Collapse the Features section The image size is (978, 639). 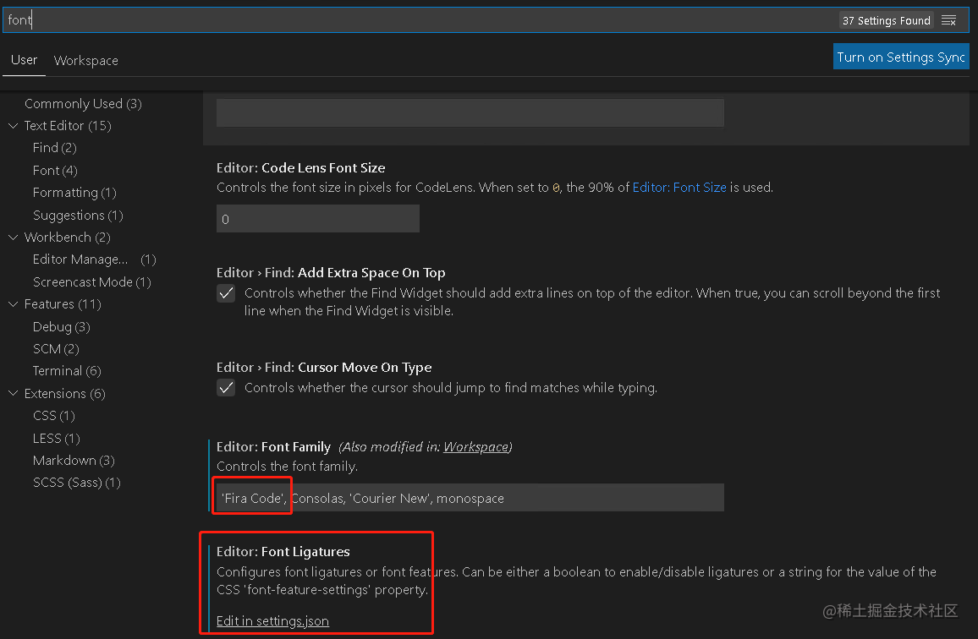pos(13,303)
